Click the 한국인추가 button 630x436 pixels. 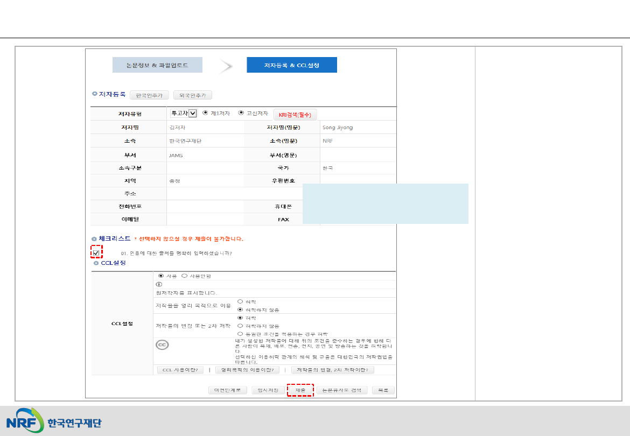pos(149,95)
